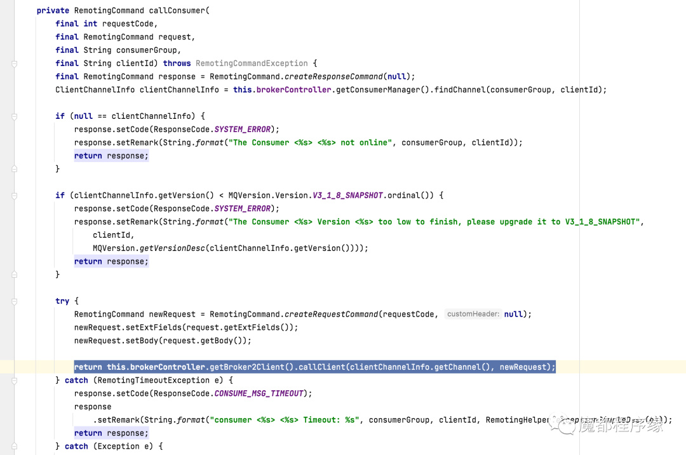Click the 'throws' keyword

click(x=177, y=64)
